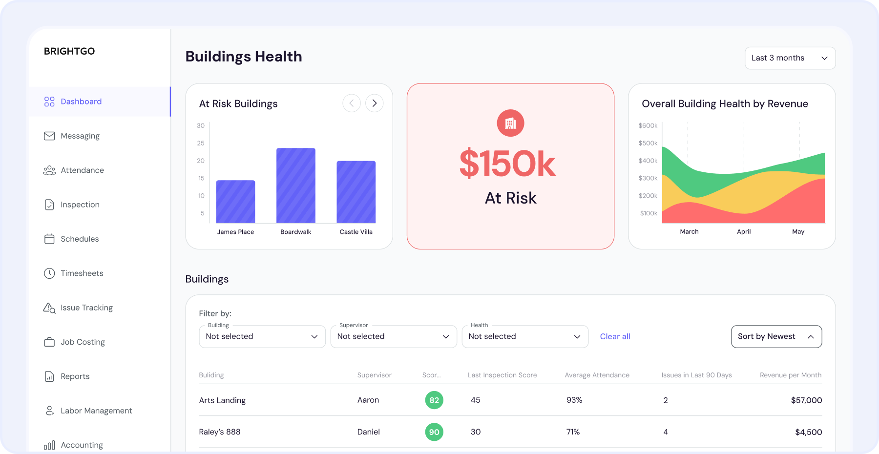Open the Messaging section from sidebar

80,136
